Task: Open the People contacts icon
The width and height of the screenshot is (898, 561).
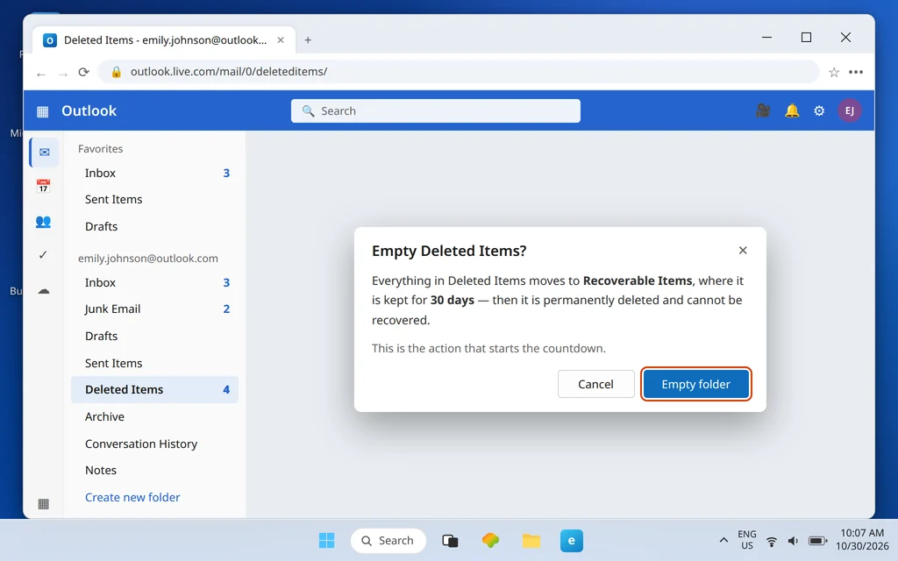Action: click(x=43, y=222)
